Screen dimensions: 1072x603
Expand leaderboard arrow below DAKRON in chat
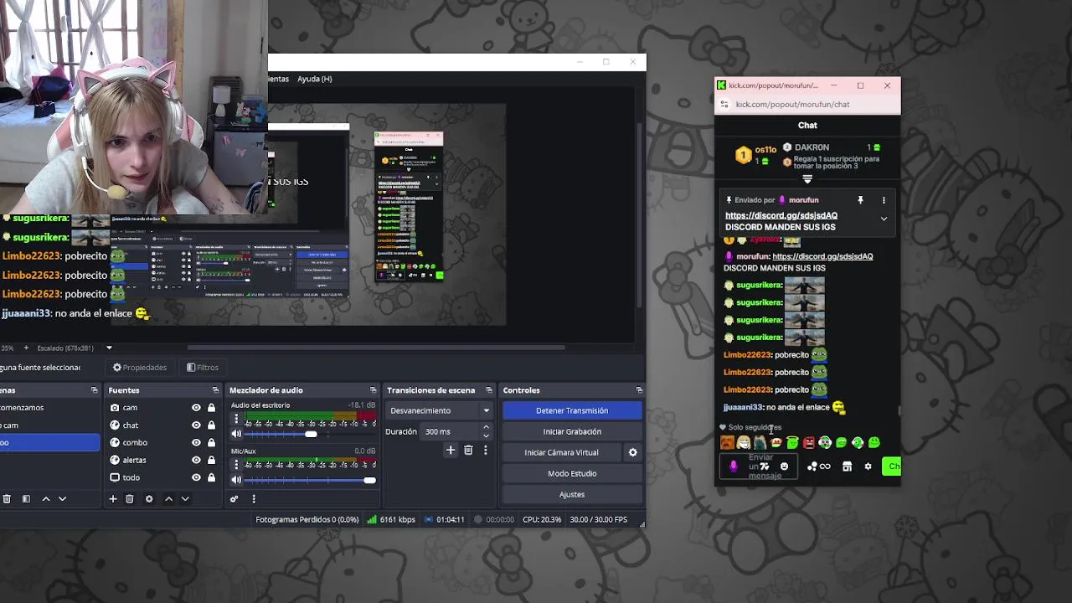[807, 179]
